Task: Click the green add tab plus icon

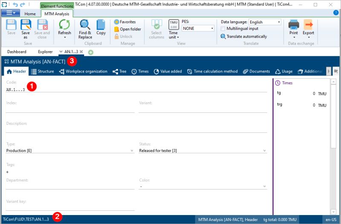Action: 91,52
